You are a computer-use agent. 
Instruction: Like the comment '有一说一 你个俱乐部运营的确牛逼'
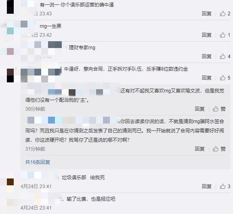225,13
